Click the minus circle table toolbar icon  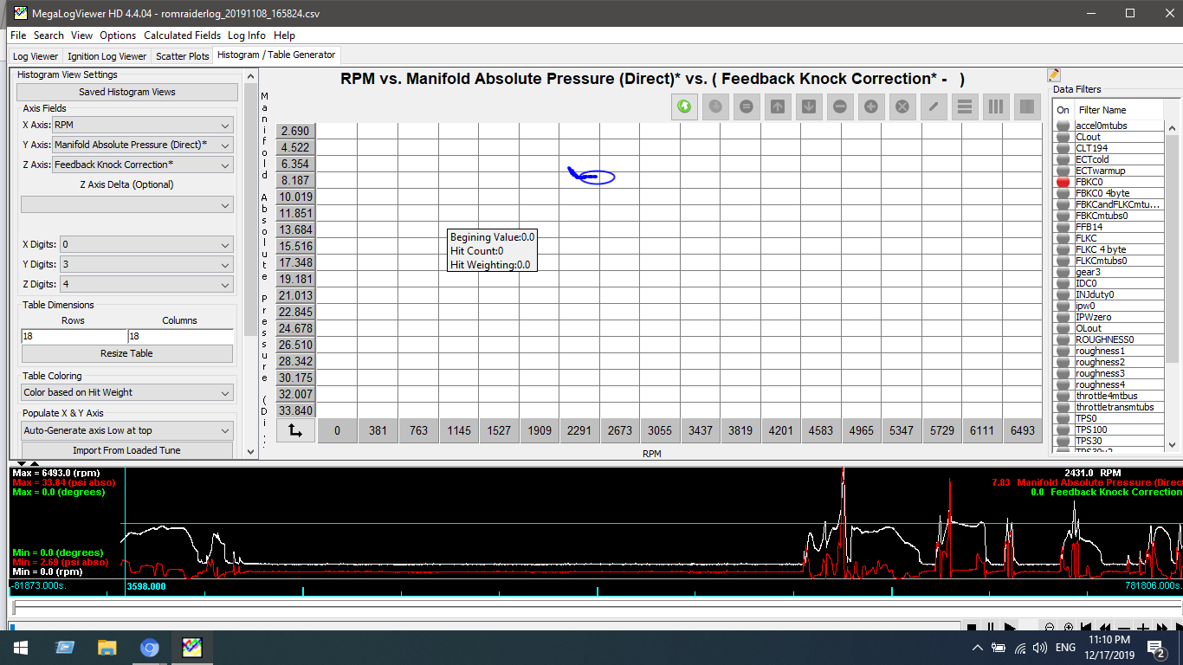click(840, 107)
